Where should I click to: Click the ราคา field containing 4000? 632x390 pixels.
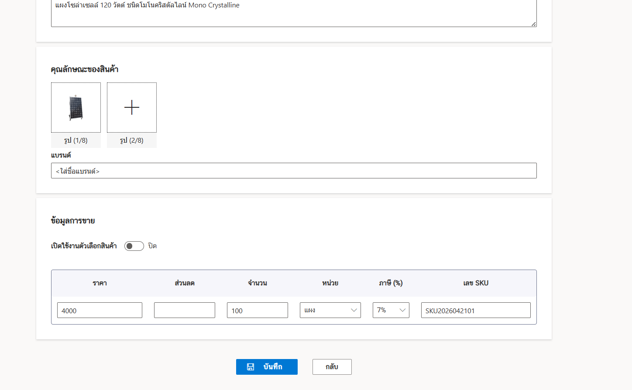click(100, 310)
